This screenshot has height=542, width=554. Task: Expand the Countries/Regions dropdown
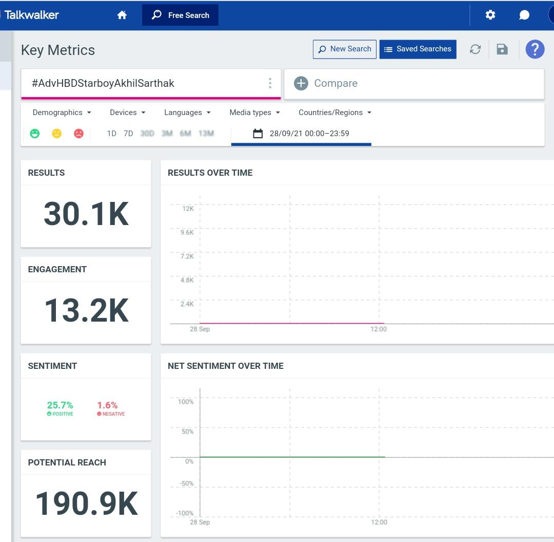tap(335, 113)
